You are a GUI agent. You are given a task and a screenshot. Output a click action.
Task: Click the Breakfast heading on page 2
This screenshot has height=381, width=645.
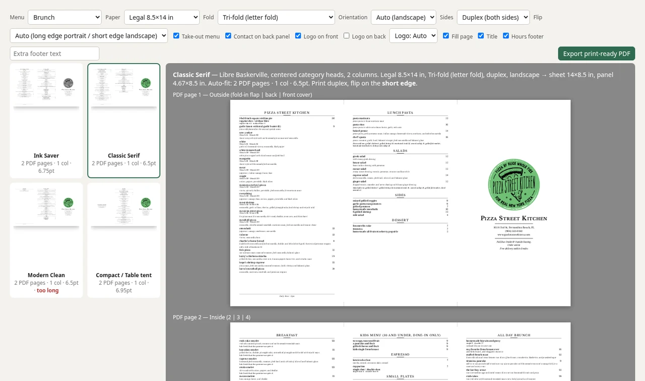pos(287,335)
